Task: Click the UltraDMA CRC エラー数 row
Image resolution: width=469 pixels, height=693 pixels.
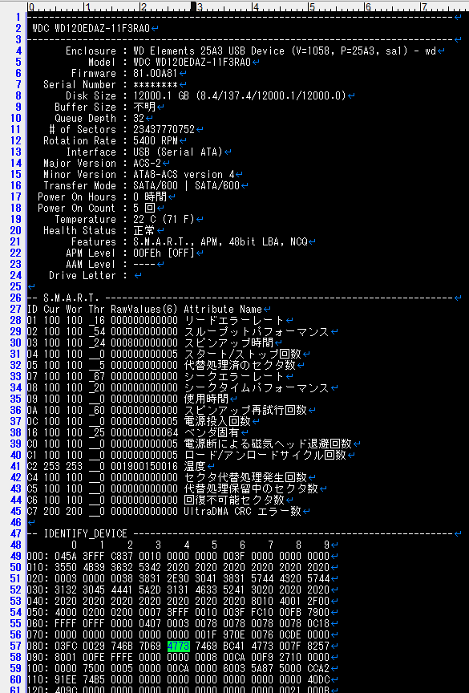Action: [164, 512]
